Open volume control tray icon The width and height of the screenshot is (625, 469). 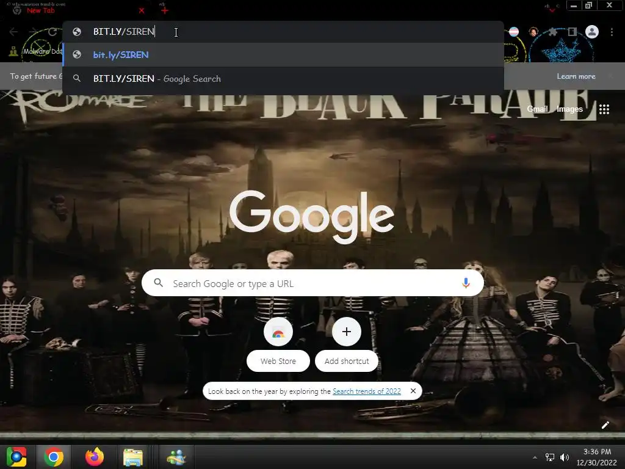click(x=565, y=457)
